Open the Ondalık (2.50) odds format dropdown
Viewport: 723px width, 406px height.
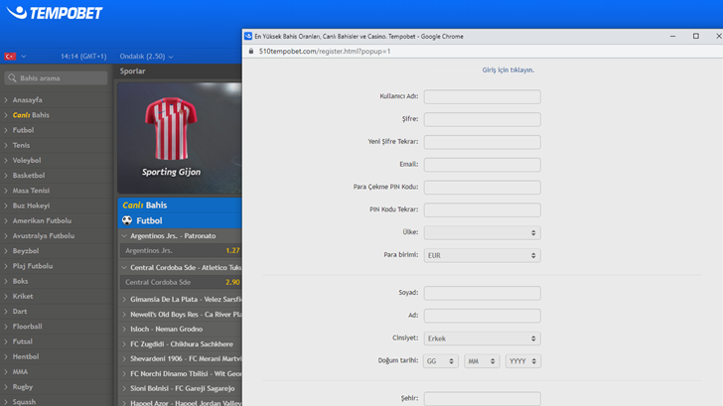[x=146, y=57]
